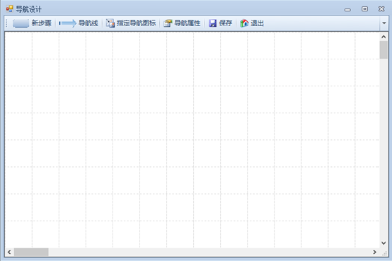
Task: Select the 导航线 arrow icon
Action: click(67, 23)
